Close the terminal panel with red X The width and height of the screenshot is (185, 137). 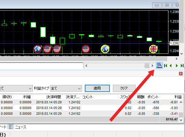[181, 74]
